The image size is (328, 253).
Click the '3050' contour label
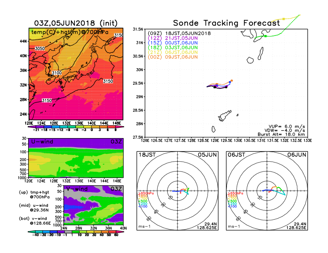40,48
